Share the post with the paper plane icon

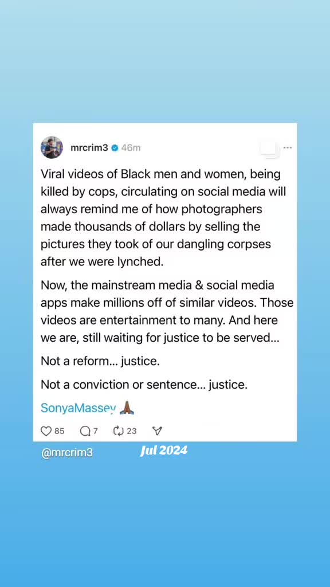pyautogui.click(x=158, y=431)
